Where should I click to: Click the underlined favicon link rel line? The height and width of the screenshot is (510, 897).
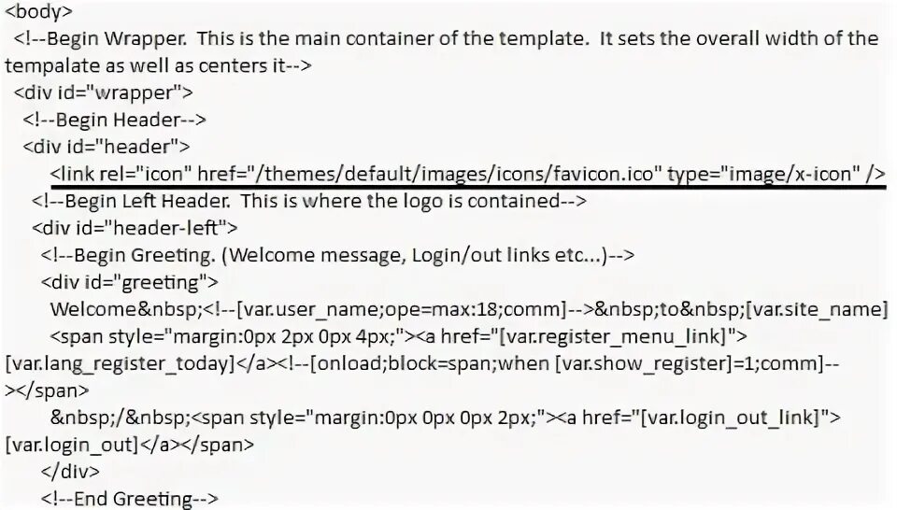(x=468, y=174)
